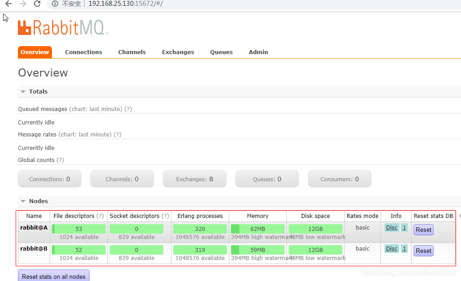Reload the page with the refresh icon
The image size is (461, 281).
(37, 4)
